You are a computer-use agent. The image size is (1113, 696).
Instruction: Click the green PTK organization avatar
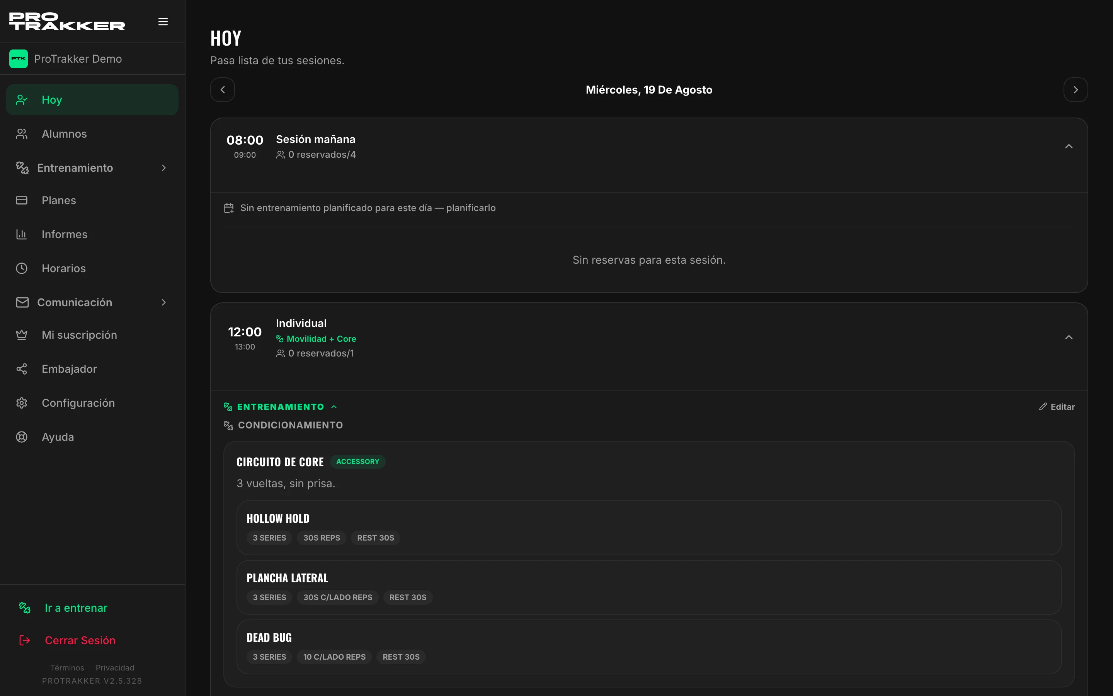(19, 59)
